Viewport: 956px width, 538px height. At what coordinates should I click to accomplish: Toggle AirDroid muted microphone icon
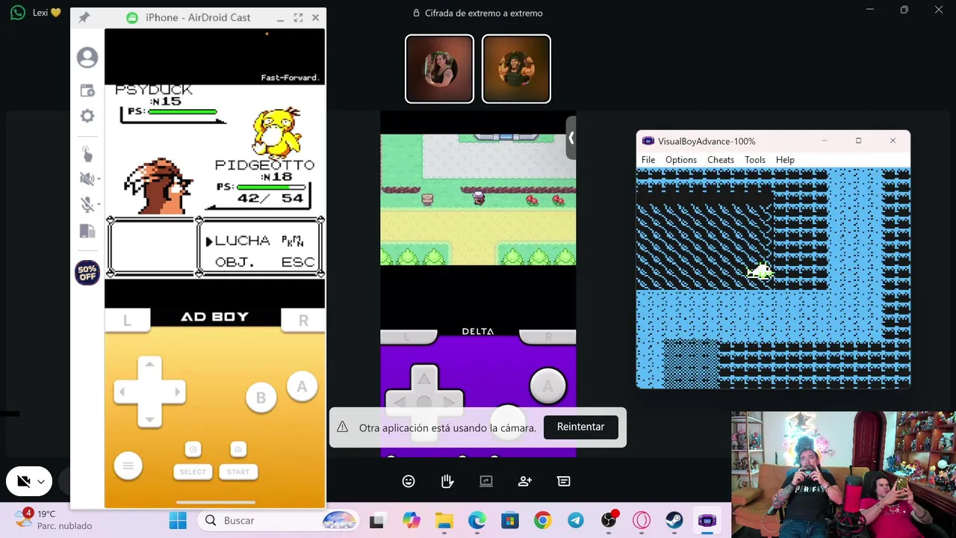click(x=86, y=205)
